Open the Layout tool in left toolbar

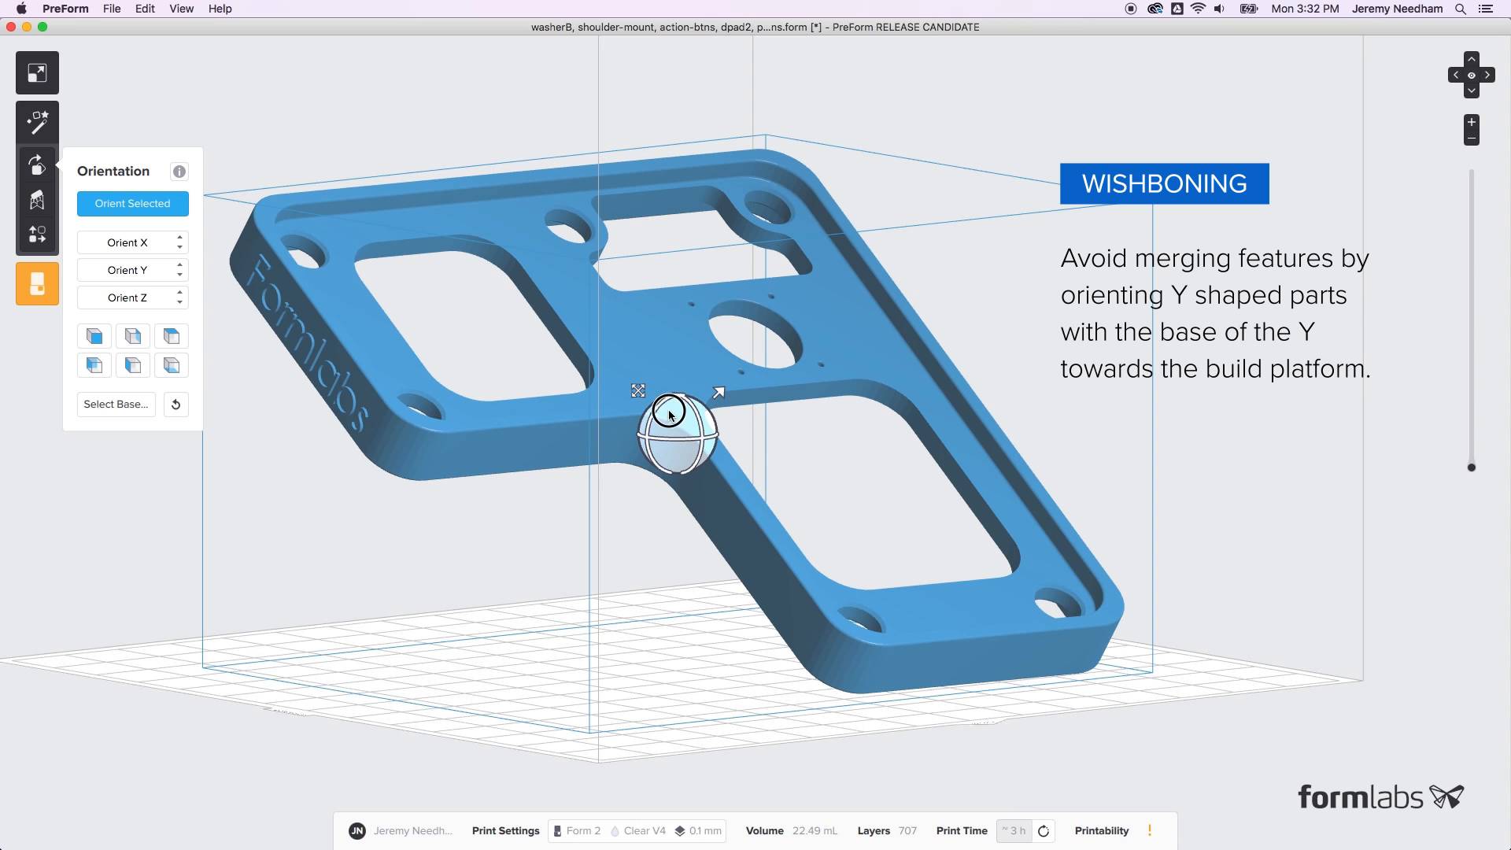point(37,235)
